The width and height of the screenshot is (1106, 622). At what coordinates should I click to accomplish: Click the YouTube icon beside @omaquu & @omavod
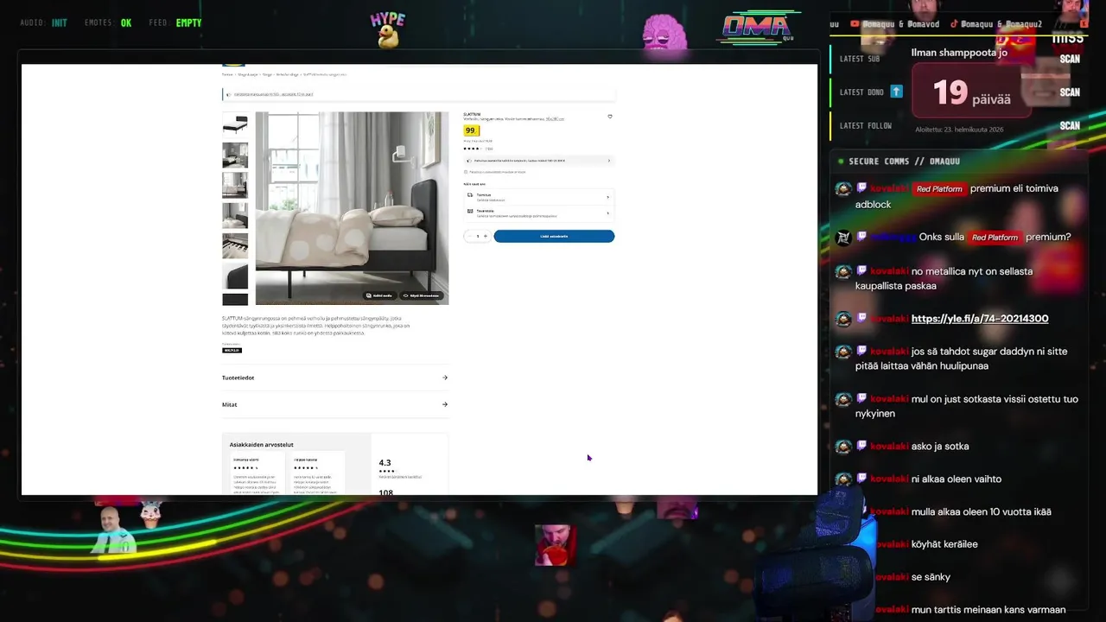click(855, 24)
